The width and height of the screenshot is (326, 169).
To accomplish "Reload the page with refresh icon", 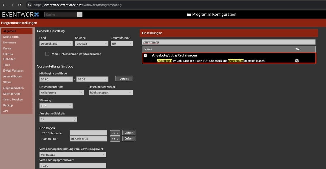I will (20, 5).
